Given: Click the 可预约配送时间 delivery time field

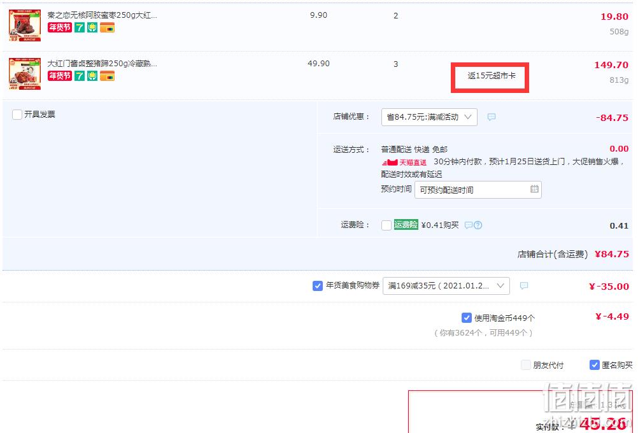Looking at the screenshot, I should (x=478, y=190).
